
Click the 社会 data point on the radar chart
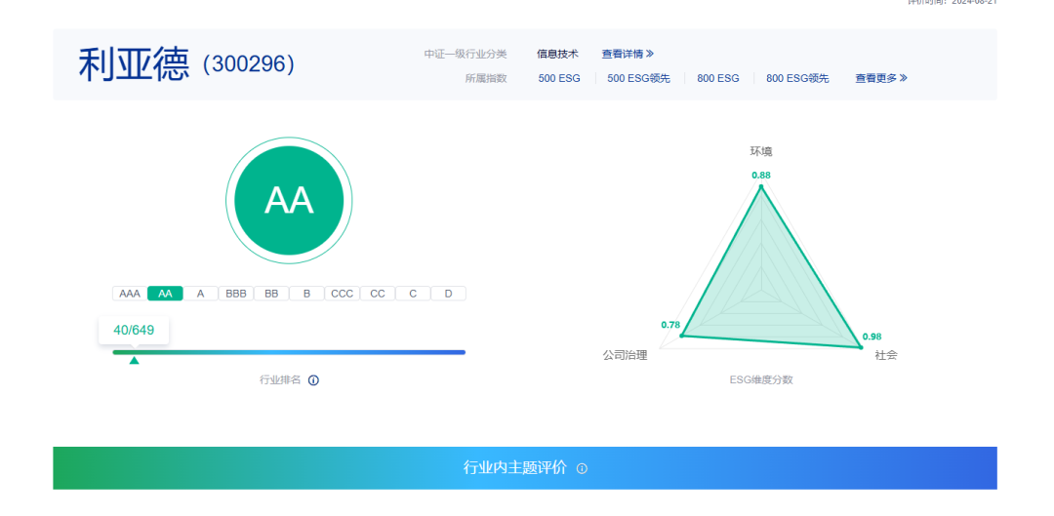tap(861, 346)
